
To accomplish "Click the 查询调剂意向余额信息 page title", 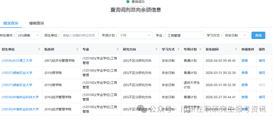I will (x=136, y=10).
